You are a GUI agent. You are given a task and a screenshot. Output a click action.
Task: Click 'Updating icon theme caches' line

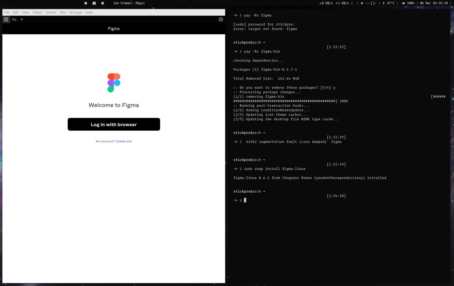[270, 115]
